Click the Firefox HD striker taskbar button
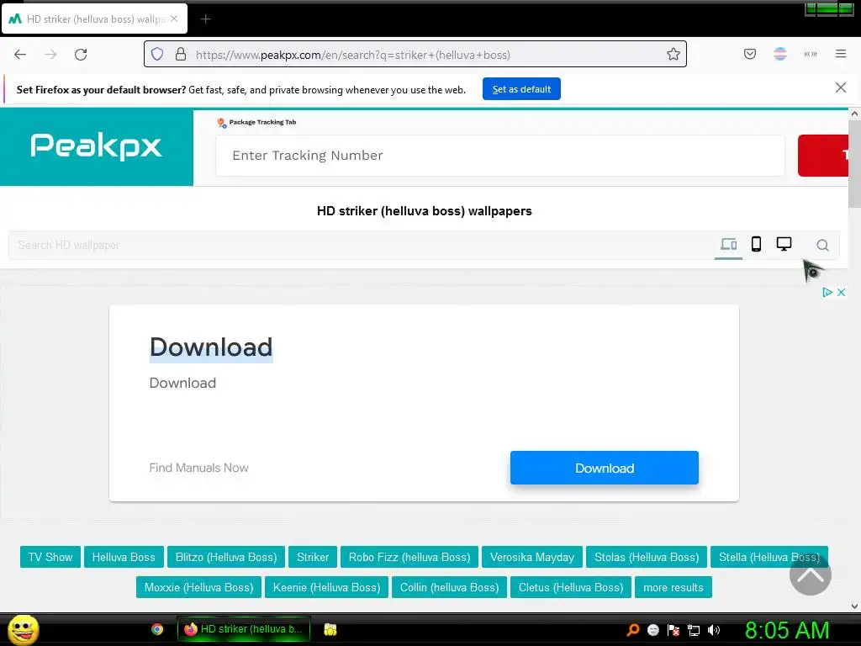Image resolution: width=861 pixels, height=646 pixels. pyautogui.click(x=244, y=629)
